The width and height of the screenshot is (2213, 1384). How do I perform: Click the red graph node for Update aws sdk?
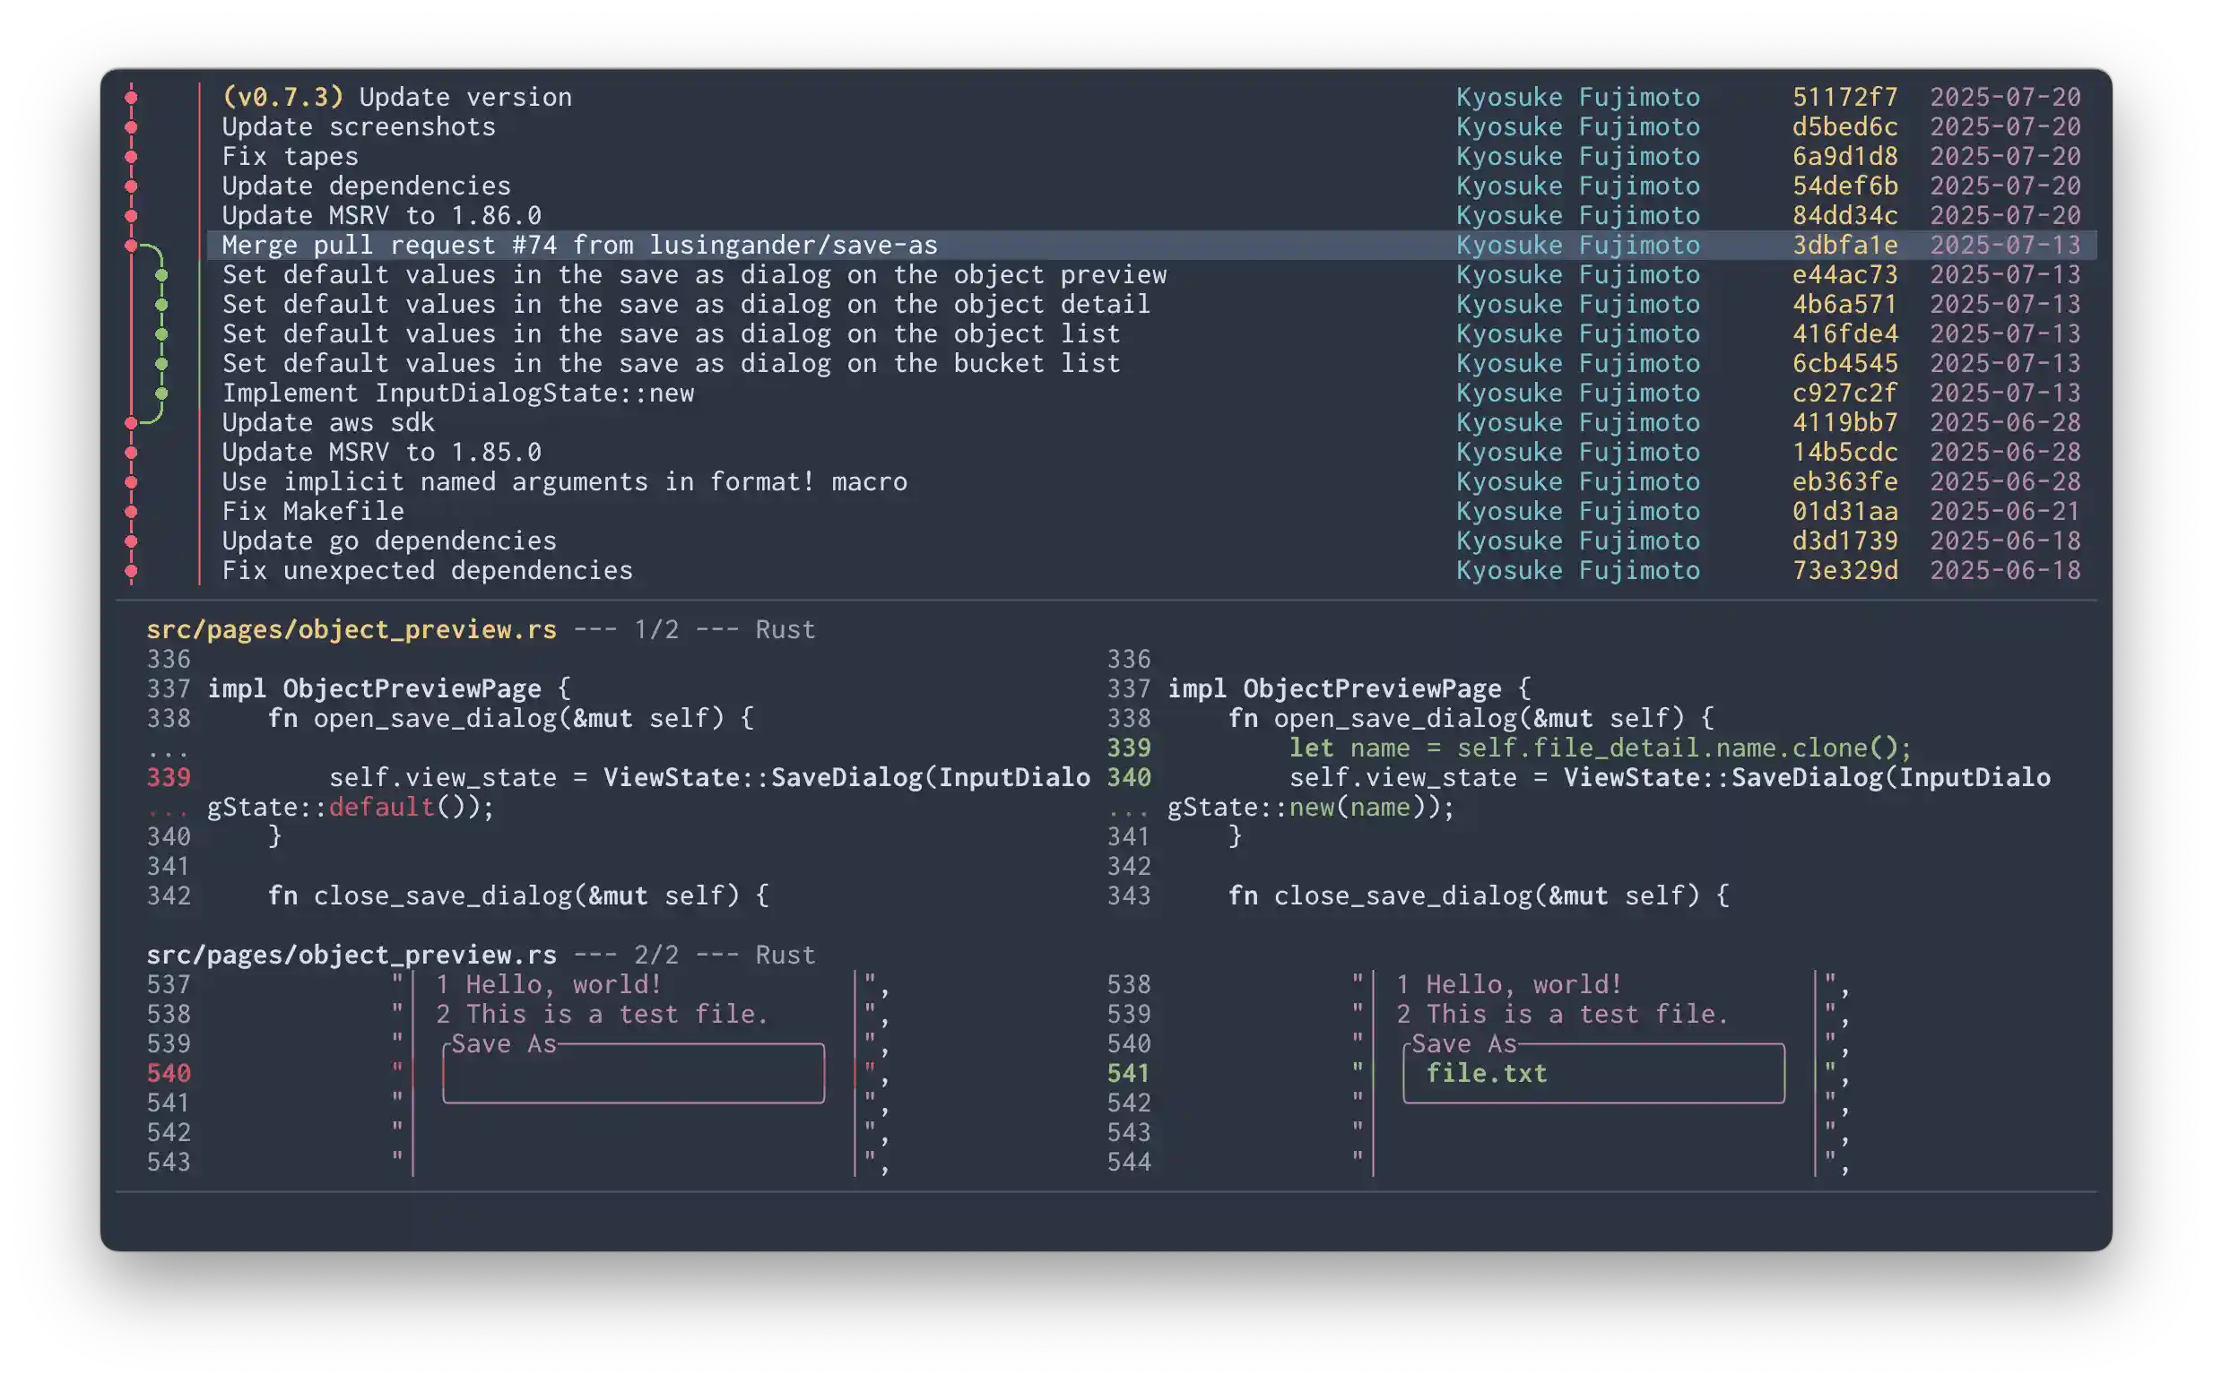click(131, 423)
